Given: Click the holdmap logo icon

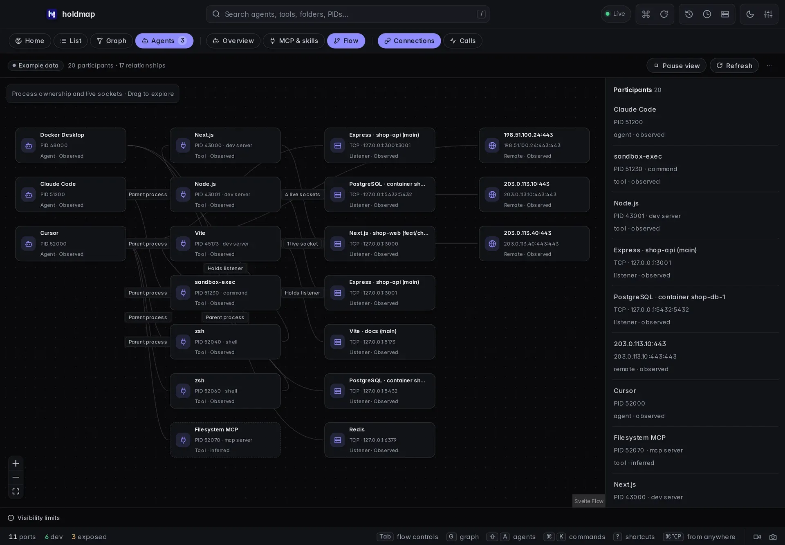Looking at the screenshot, I should (52, 14).
